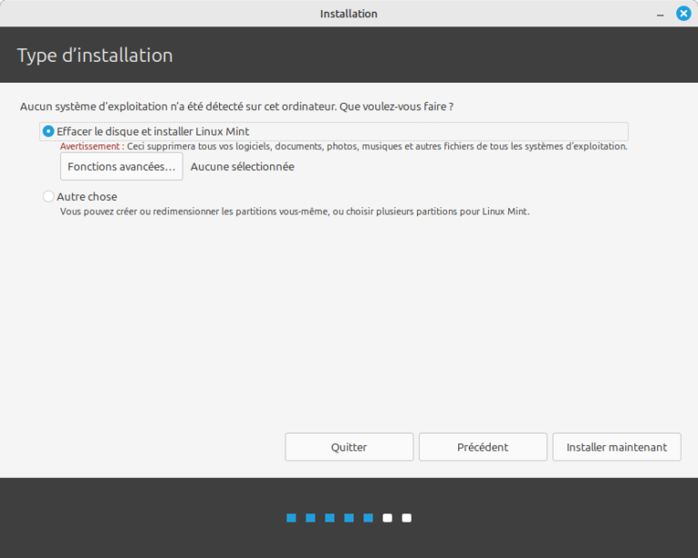The width and height of the screenshot is (698, 558).
Task: Click the first white progress square
Action: [x=387, y=518]
